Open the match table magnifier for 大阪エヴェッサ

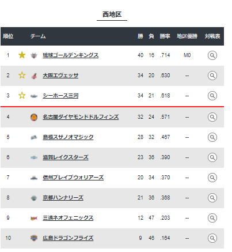click(x=212, y=76)
